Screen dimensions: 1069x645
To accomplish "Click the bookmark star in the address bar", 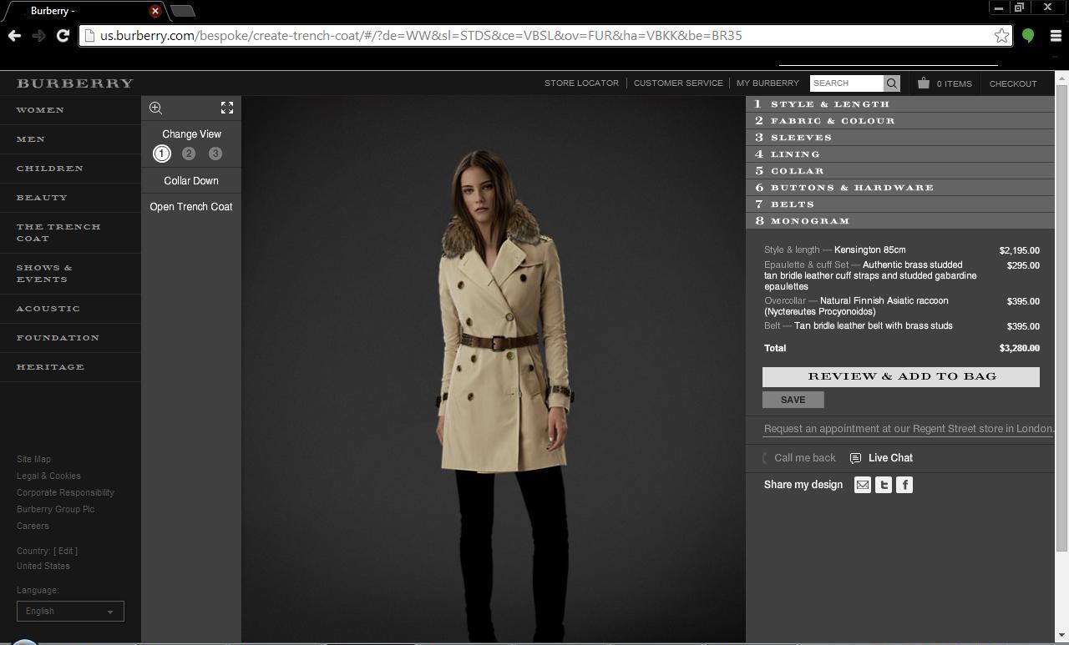I will (x=1001, y=36).
